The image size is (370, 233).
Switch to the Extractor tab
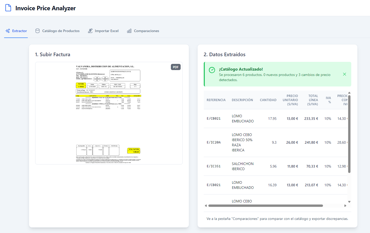click(16, 31)
